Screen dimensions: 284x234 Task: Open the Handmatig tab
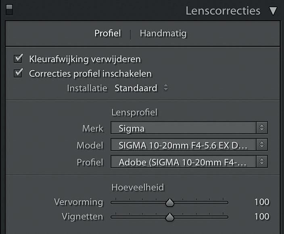pyautogui.click(x=163, y=33)
